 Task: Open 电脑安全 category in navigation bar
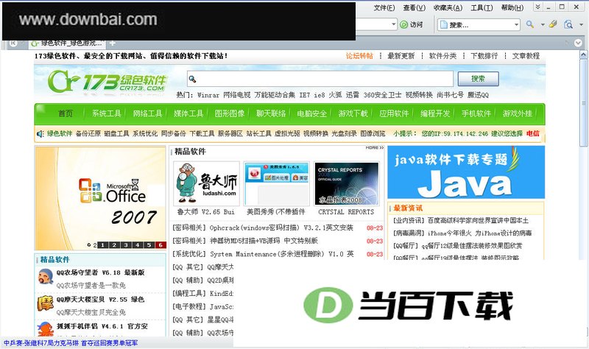[311, 113]
